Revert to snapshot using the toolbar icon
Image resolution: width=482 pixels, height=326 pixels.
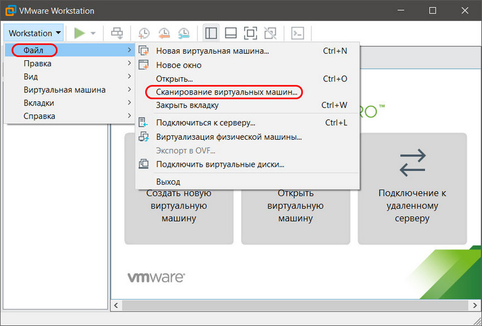point(164,33)
